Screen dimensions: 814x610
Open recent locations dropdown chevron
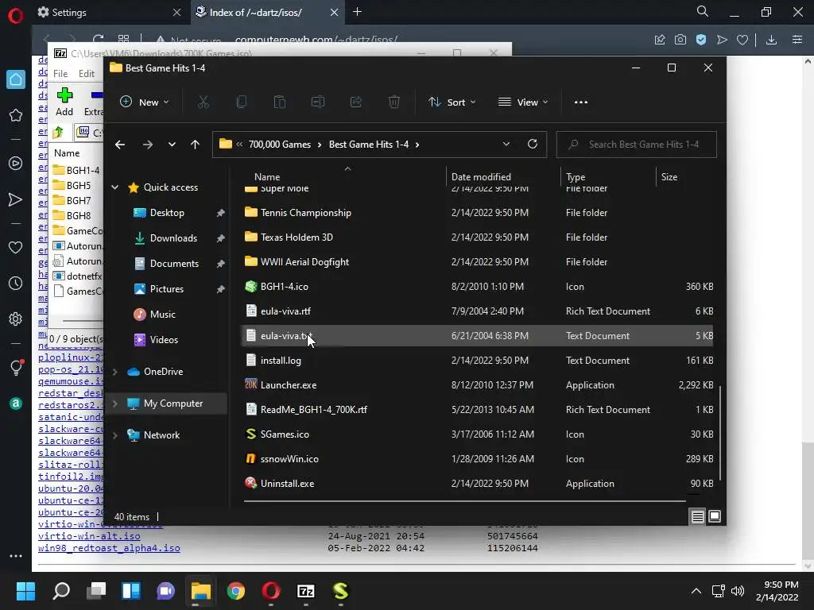172,145
